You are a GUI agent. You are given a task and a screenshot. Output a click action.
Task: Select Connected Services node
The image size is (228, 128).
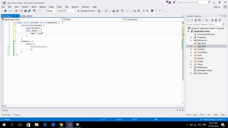tap(206, 34)
